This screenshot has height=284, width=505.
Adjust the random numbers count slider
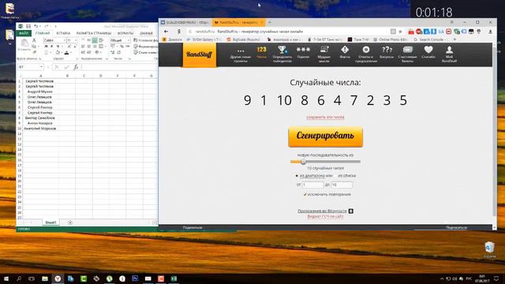point(303,162)
